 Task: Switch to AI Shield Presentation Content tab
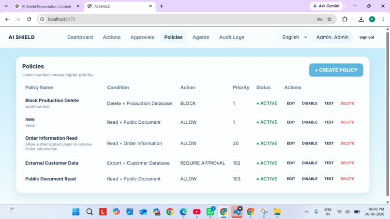47,6
